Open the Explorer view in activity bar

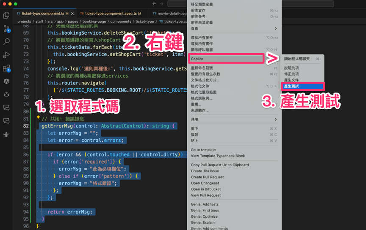6,15
